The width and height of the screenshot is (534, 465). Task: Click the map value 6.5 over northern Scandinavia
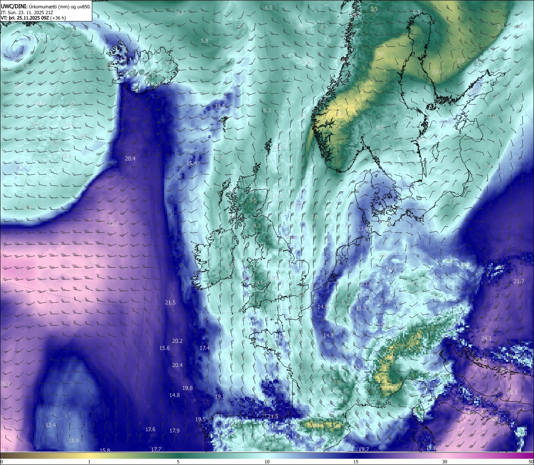417,13
